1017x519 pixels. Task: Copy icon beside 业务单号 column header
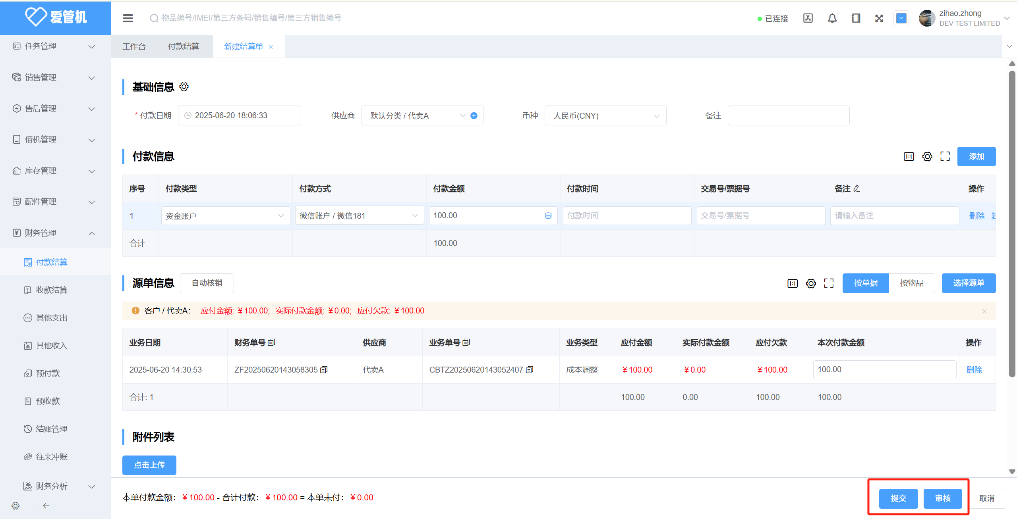[x=466, y=342]
